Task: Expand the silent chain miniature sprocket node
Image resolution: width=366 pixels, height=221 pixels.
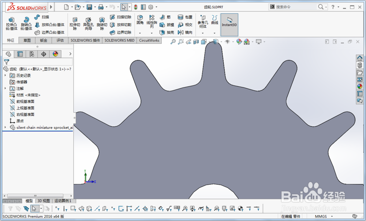Action: [5, 127]
